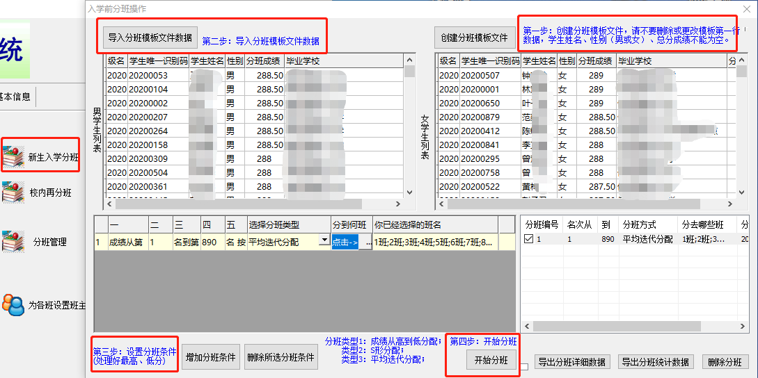Click 分班成绩 header in female student list
758x378 pixels.
596,61
